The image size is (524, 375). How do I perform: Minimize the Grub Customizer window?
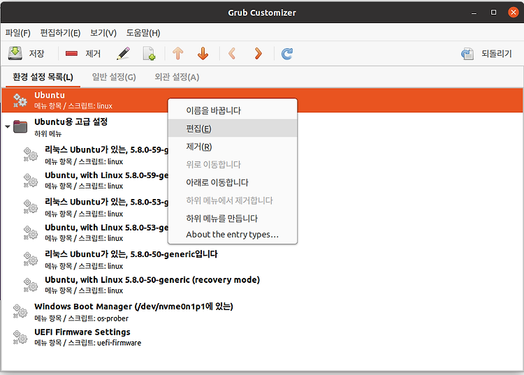tap(474, 13)
